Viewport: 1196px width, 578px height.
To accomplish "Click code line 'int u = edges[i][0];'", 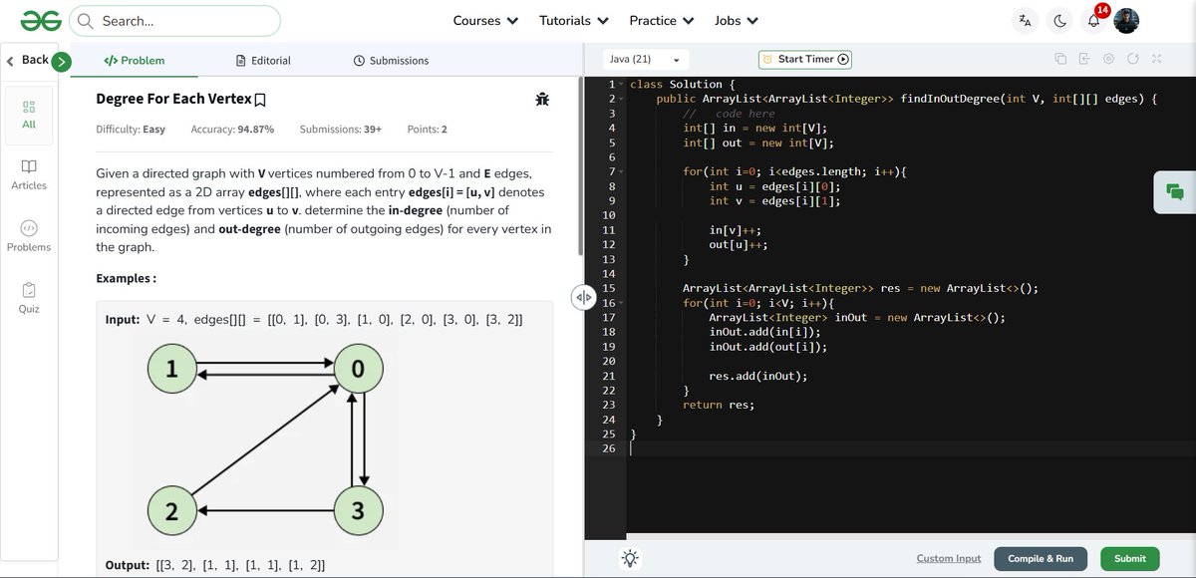I will click(774, 186).
